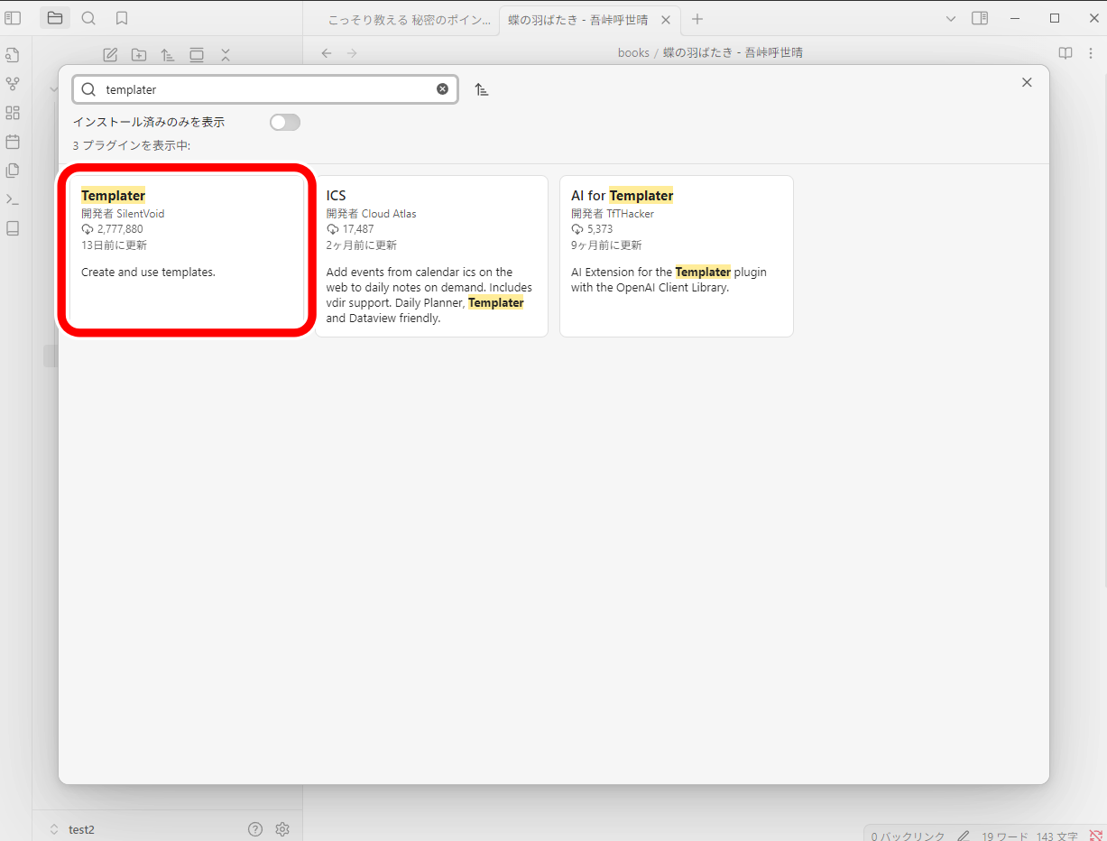The image size is (1107, 841).
Task: Add a new tab
Action: coord(696,19)
